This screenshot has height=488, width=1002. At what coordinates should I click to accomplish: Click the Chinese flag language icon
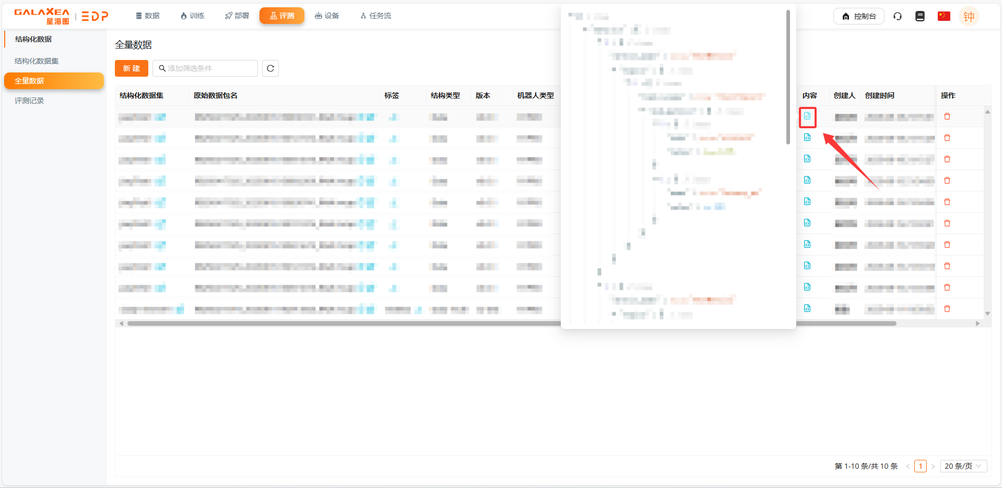(x=944, y=16)
